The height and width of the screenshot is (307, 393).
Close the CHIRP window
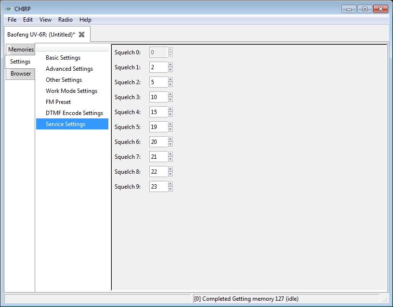(380, 9)
